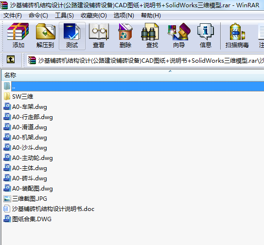The image size is (264, 245).
Task: Select file A0-砖斗.dwg
Action: tap(30, 178)
